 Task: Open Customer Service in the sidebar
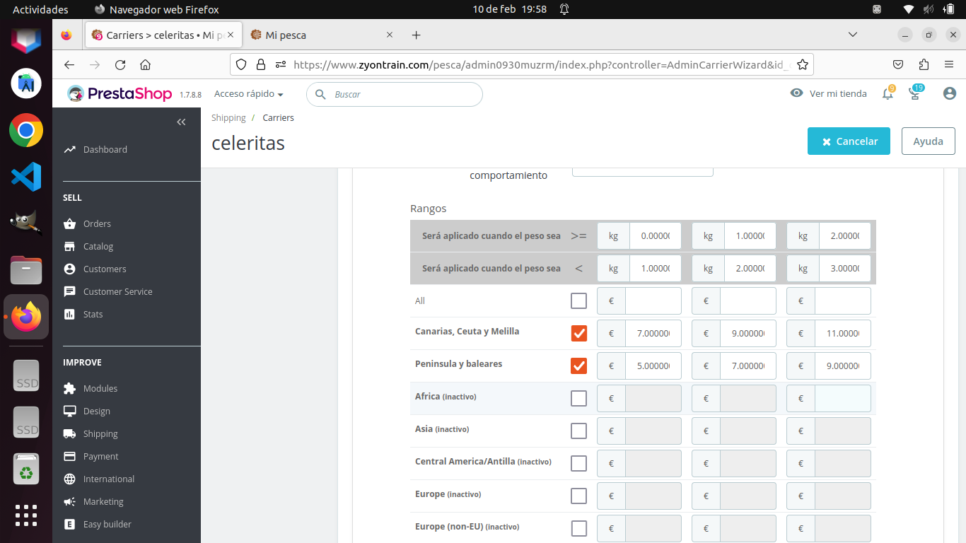point(117,291)
